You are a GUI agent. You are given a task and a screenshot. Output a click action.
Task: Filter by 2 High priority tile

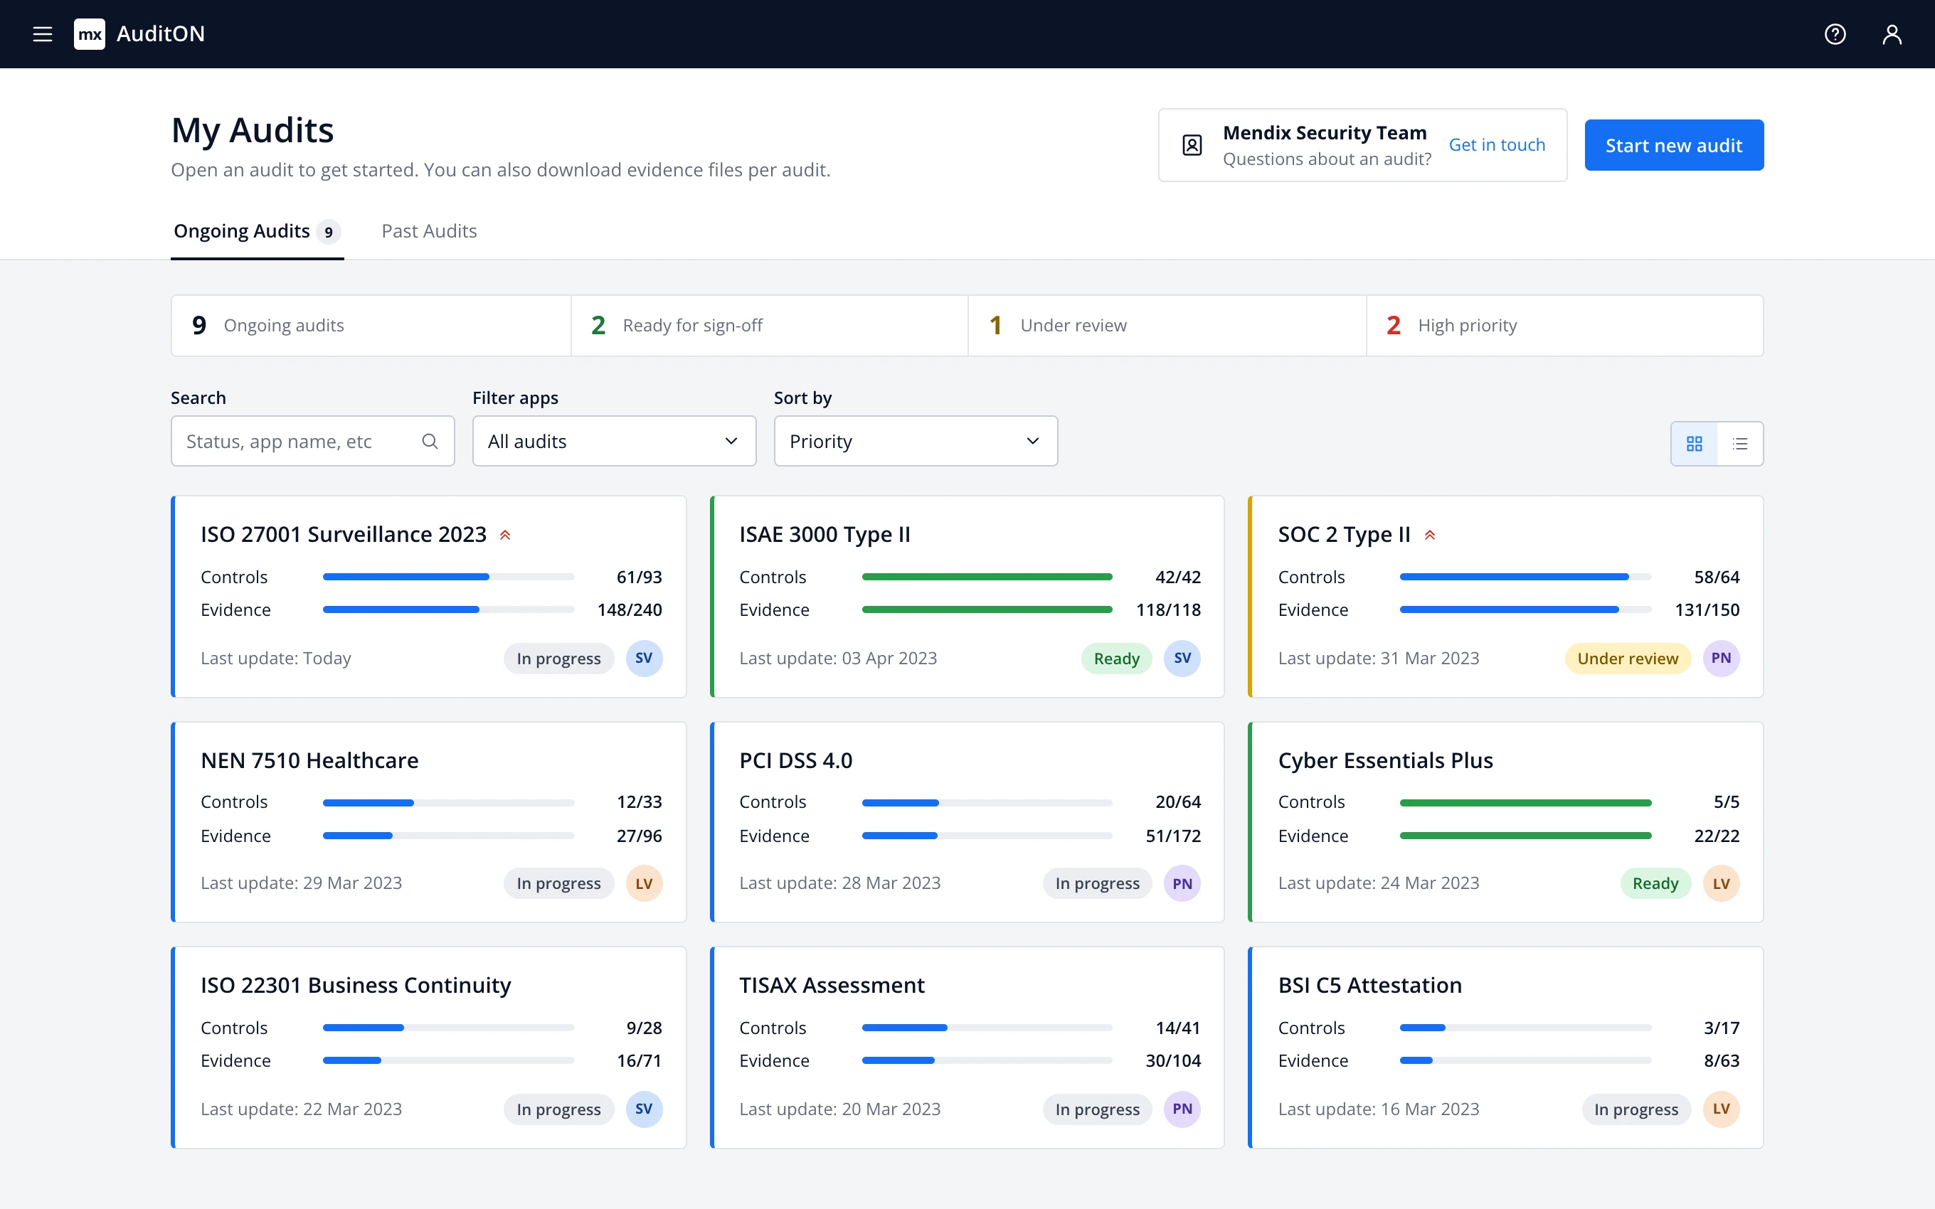(1565, 326)
